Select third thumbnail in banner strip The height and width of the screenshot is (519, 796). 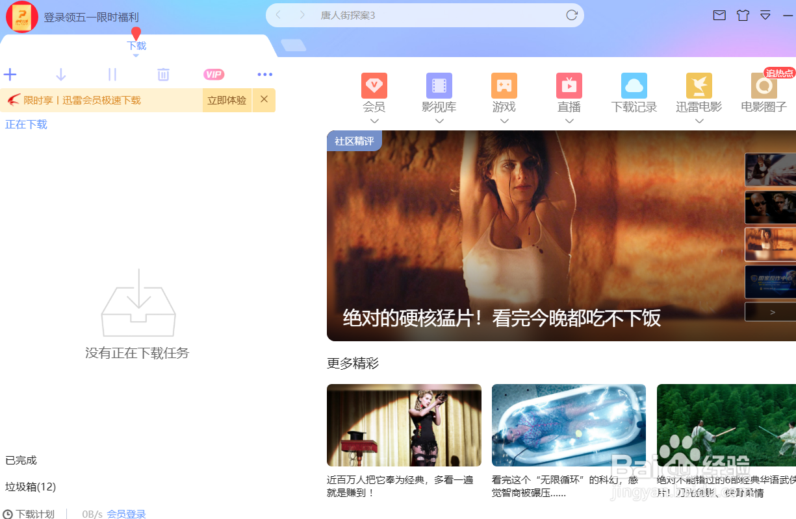coord(770,245)
